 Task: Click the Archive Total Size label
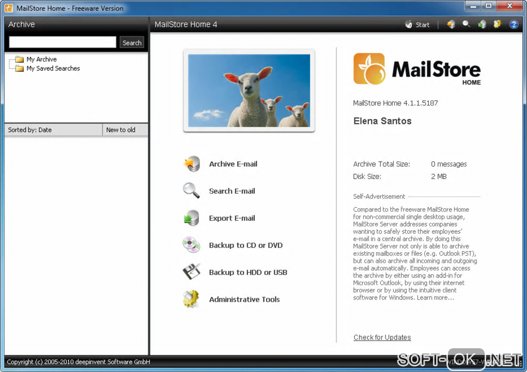click(381, 164)
